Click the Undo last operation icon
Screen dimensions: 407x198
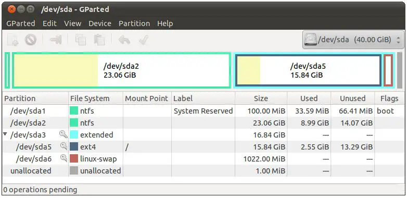click(x=124, y=40)
